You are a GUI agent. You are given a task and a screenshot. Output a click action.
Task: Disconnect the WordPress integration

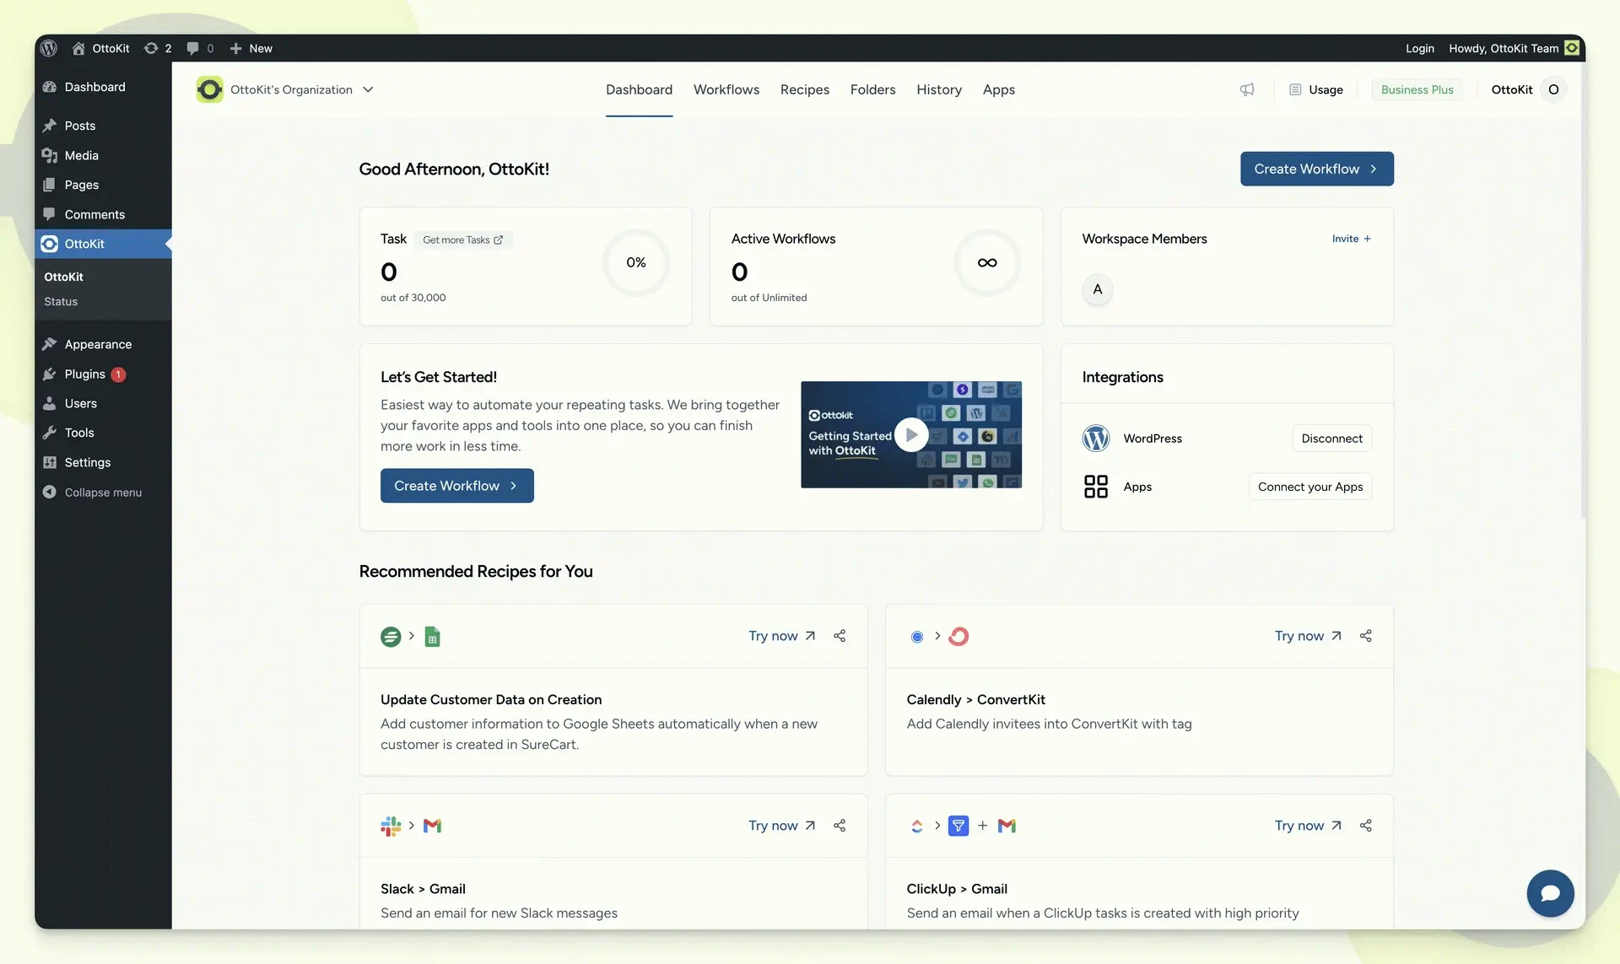tap(1331, 439)
